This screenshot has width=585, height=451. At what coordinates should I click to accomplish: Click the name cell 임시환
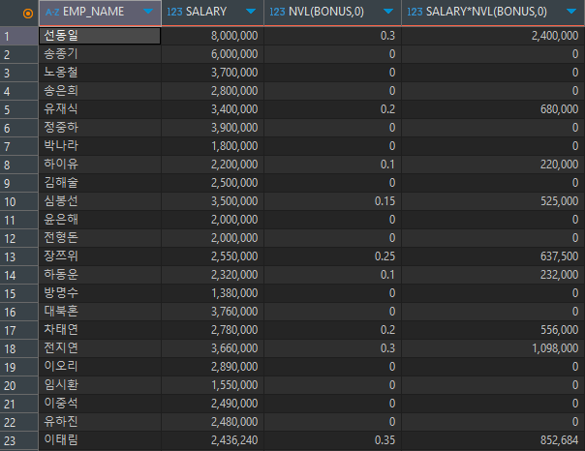tap(100, 385)
